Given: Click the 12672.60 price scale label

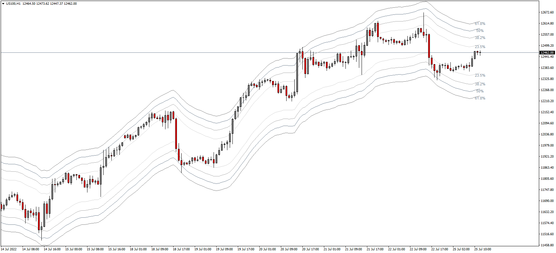Looking at the screenshot, I should (x=547, y=12).
